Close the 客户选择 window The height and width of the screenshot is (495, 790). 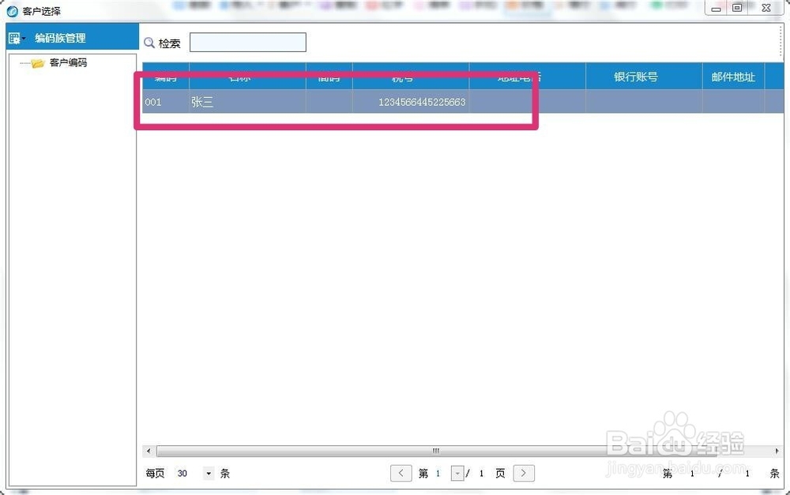point(766,8)
